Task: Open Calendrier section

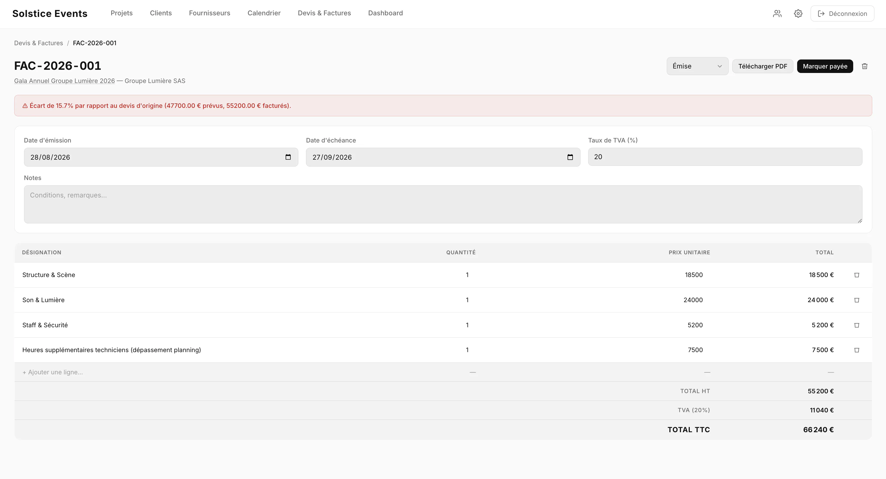Action: click(x=264, y=13)
